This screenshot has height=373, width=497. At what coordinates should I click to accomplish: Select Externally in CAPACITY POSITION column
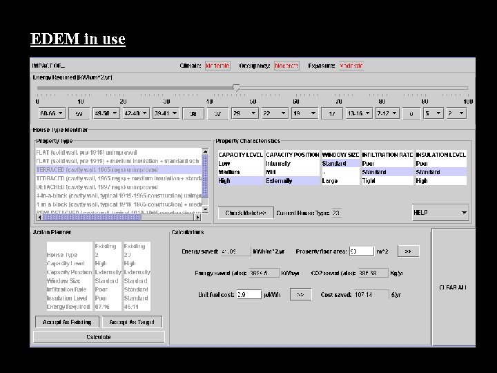click(x=293, y=181)
